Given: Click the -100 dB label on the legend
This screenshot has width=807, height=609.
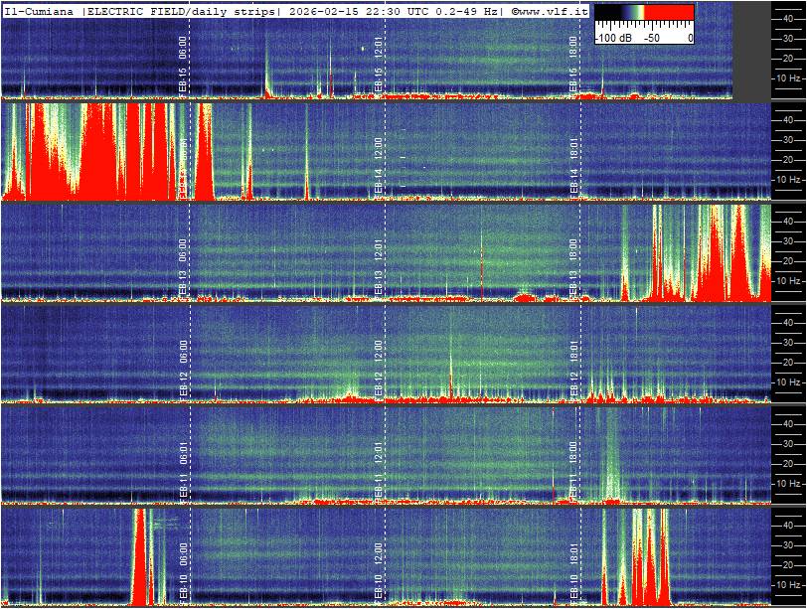Looking at the screenshot, I should 613,37.
